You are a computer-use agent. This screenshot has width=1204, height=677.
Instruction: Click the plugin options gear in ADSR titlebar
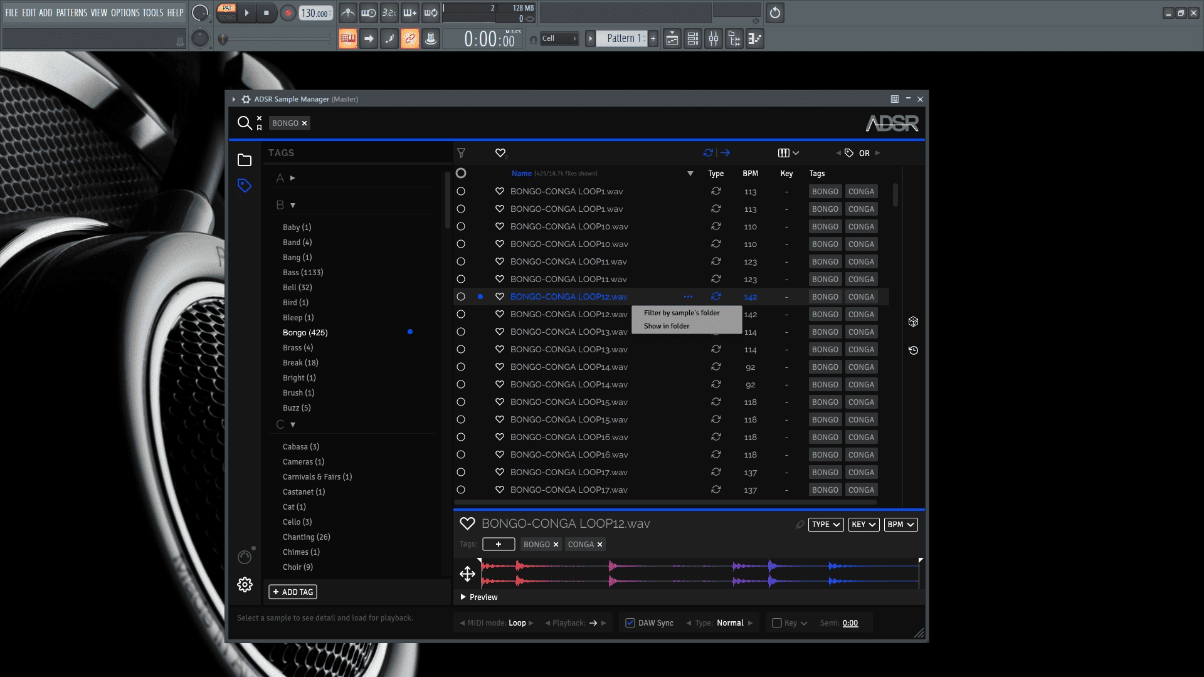(x=246, y=99)
